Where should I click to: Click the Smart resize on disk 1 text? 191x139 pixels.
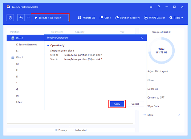click(x=62, y=51)
